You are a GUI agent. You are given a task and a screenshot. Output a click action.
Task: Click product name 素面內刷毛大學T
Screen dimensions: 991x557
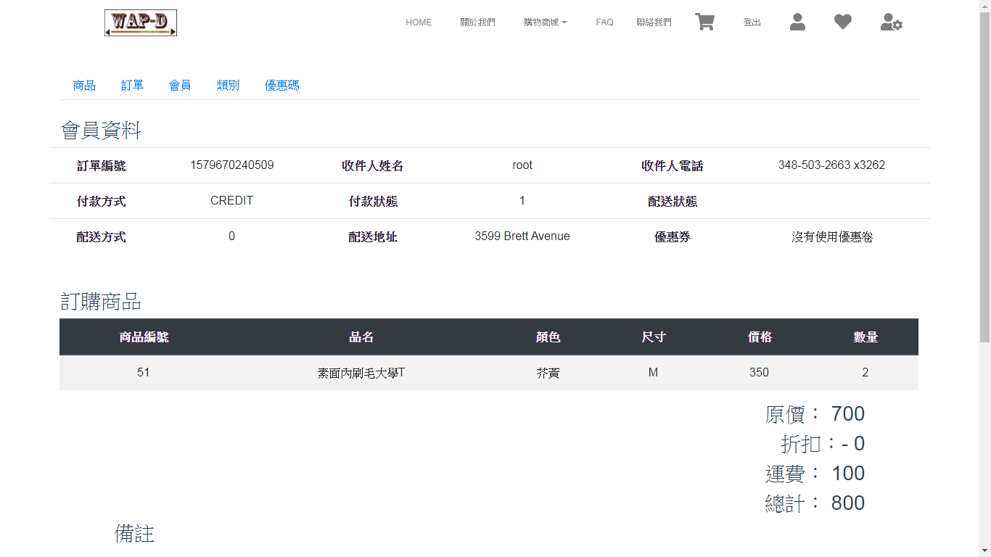(361, 373)
